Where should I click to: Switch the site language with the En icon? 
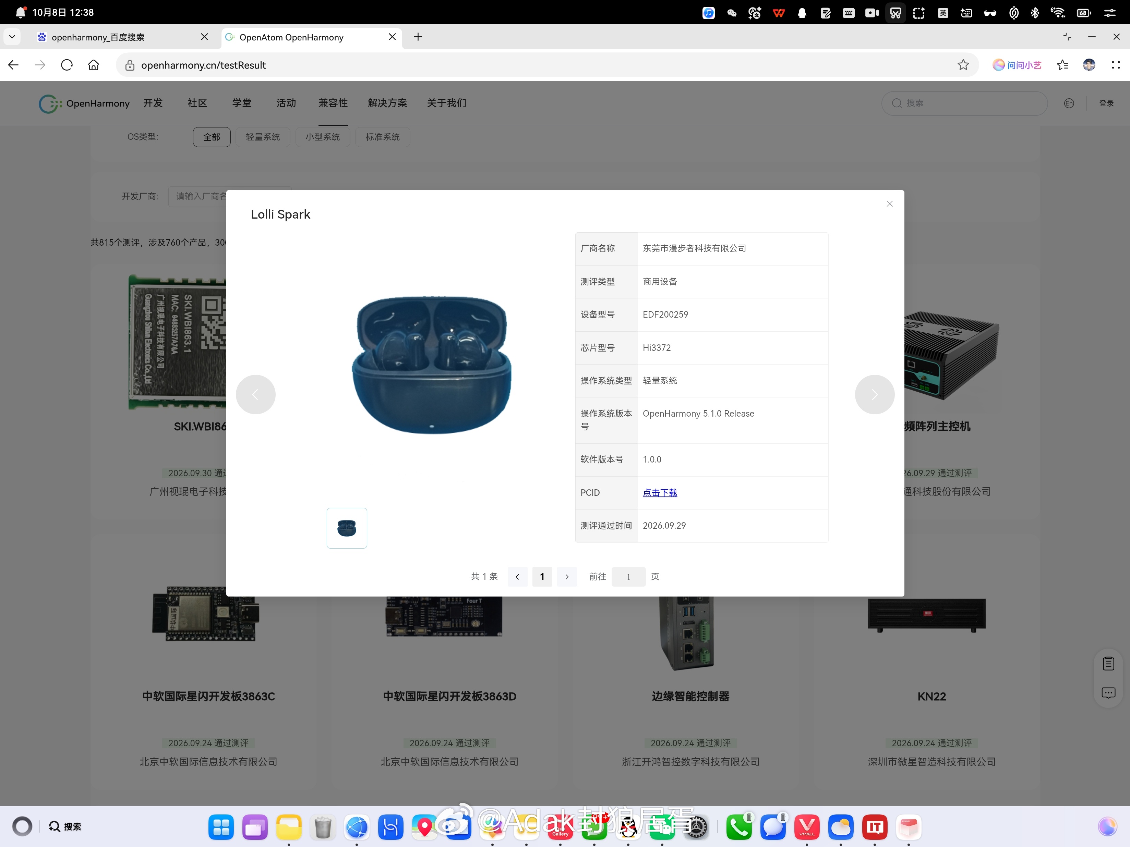click(1069, 103)
